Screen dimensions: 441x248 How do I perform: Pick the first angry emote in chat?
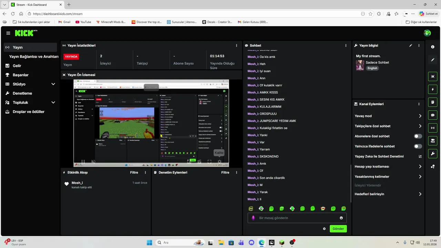[251, 208]
